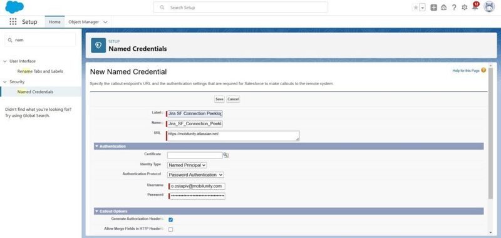The image size is (501, 238).
Task: Open the Salesforce Help question mark icon
Action: pyautogui.click(x=454, y=8)
